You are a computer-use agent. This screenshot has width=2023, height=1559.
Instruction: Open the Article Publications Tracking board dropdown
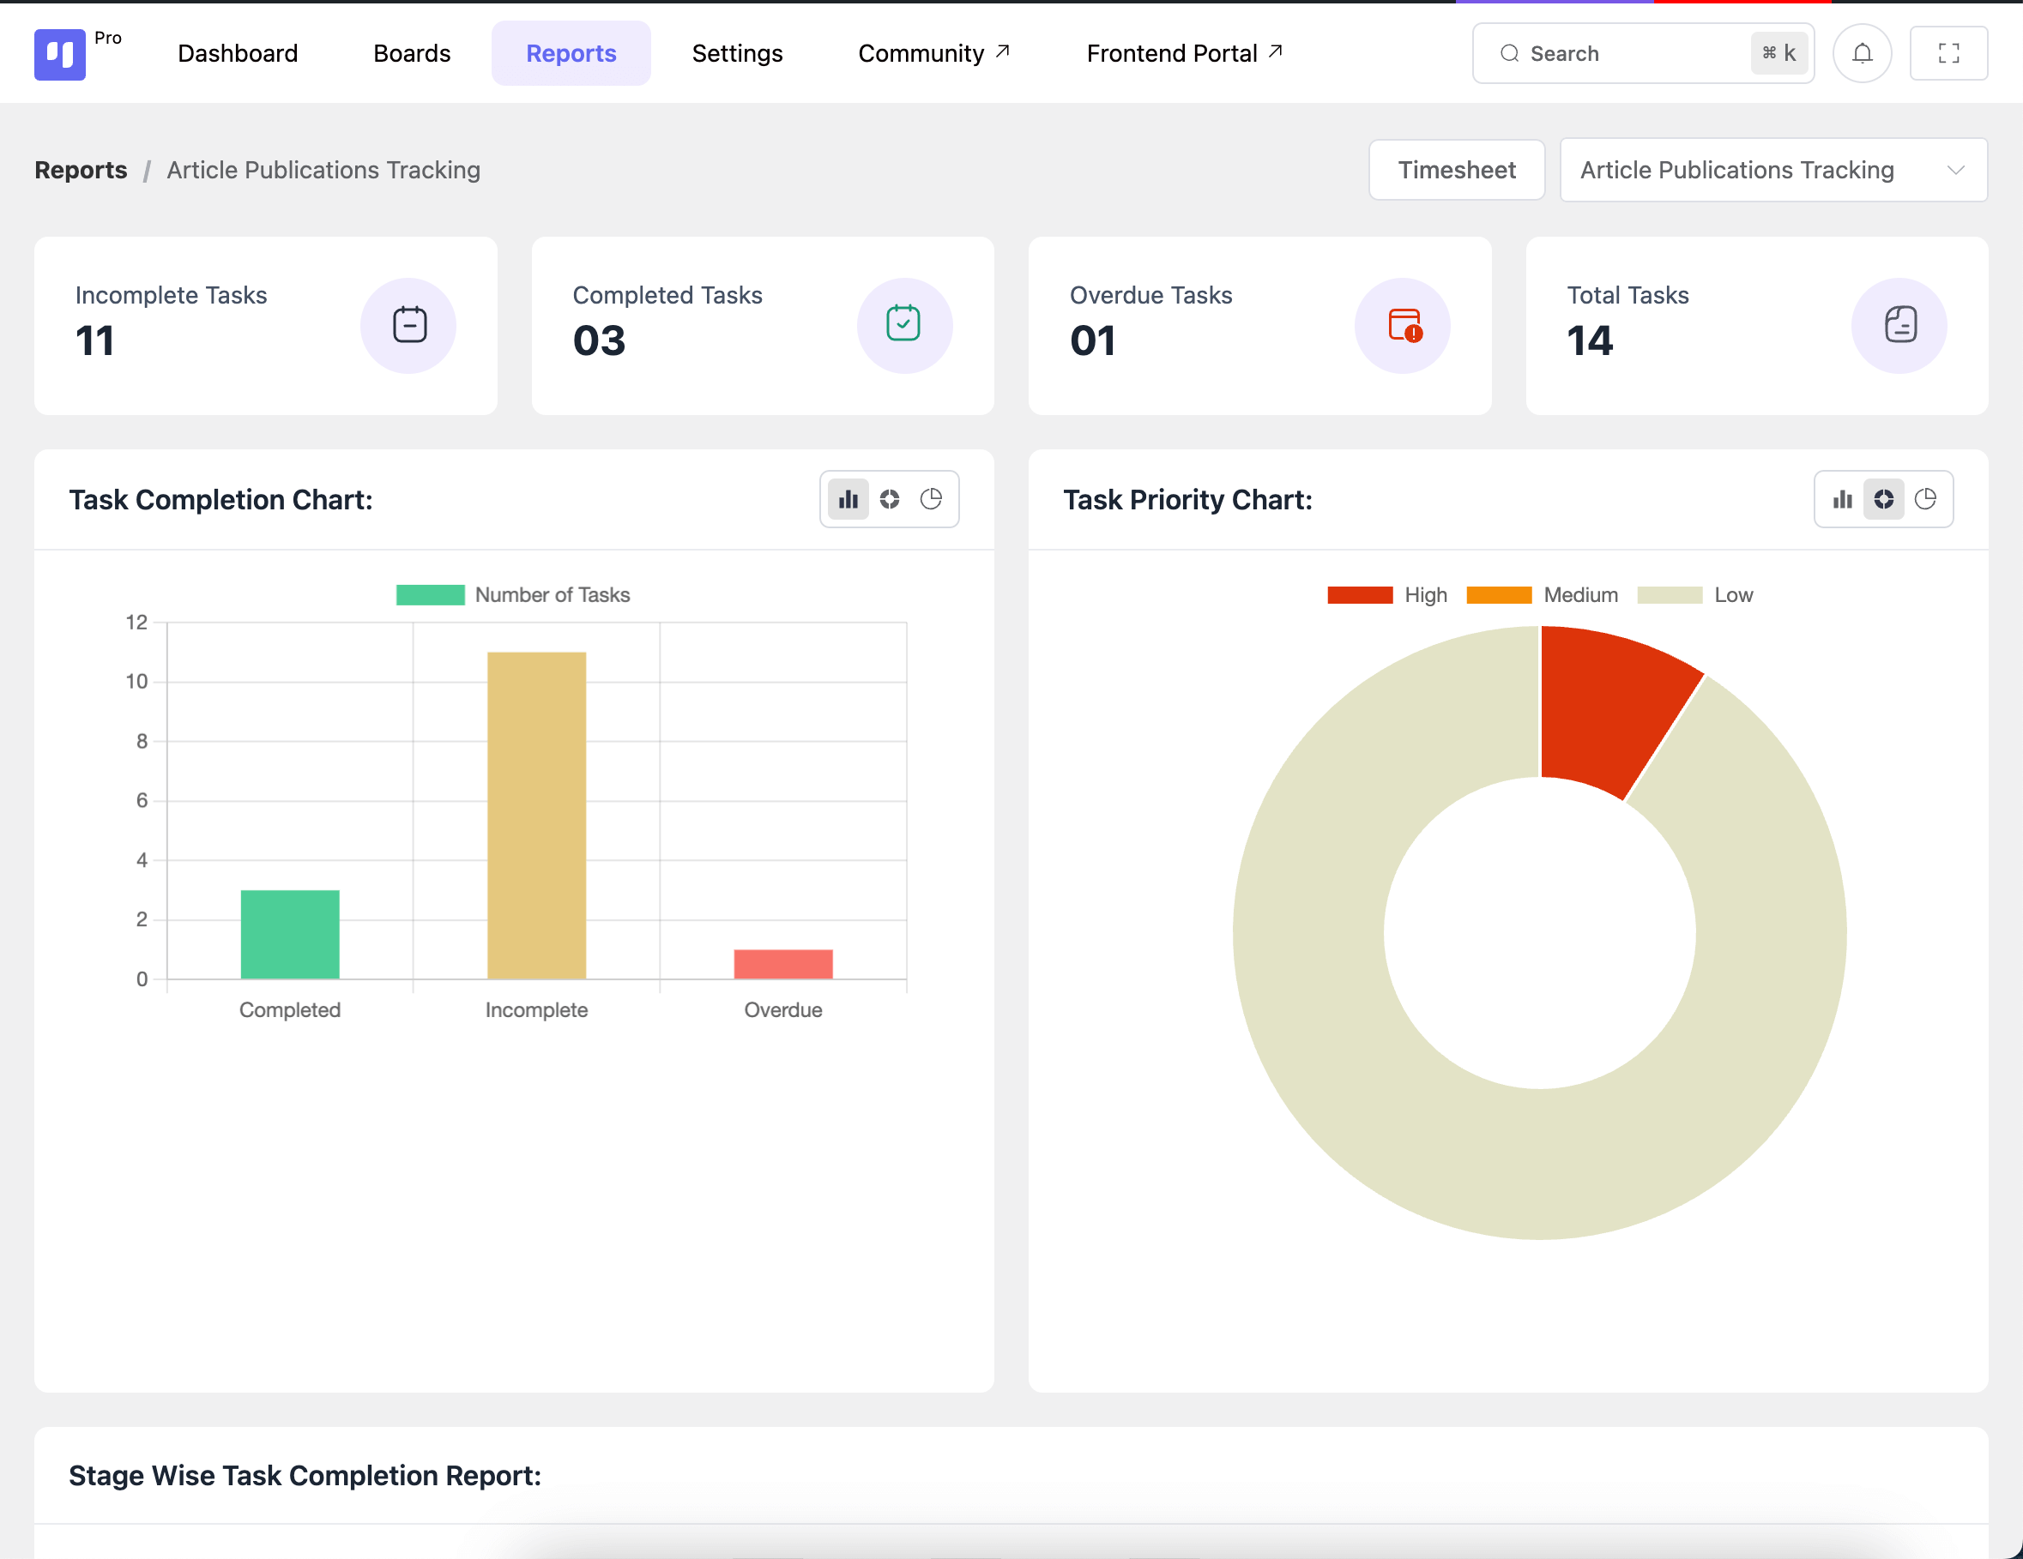(1772, 171)
